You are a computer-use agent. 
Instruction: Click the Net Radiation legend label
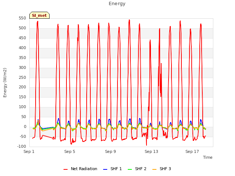pos(84,169)
